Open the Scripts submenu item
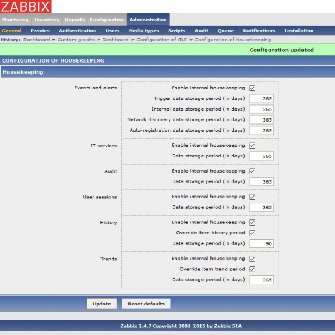Viewport: 335px width, 335px height. point(176,31)
